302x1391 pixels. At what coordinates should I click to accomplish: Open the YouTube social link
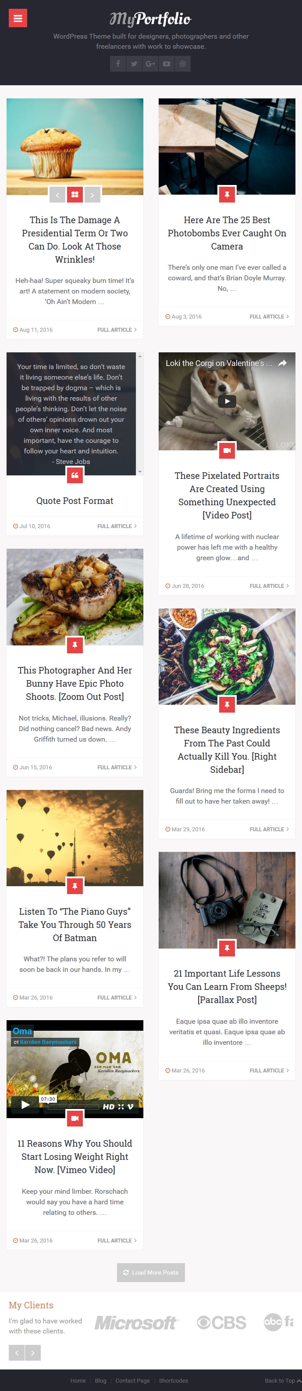point(167,64)
